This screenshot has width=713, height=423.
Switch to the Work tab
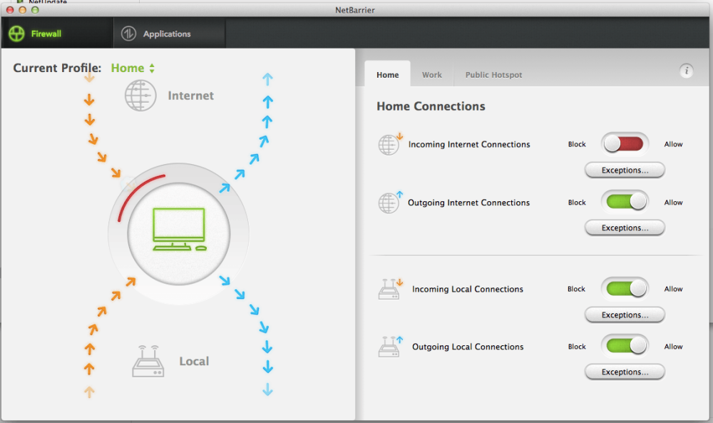(431, 75)
